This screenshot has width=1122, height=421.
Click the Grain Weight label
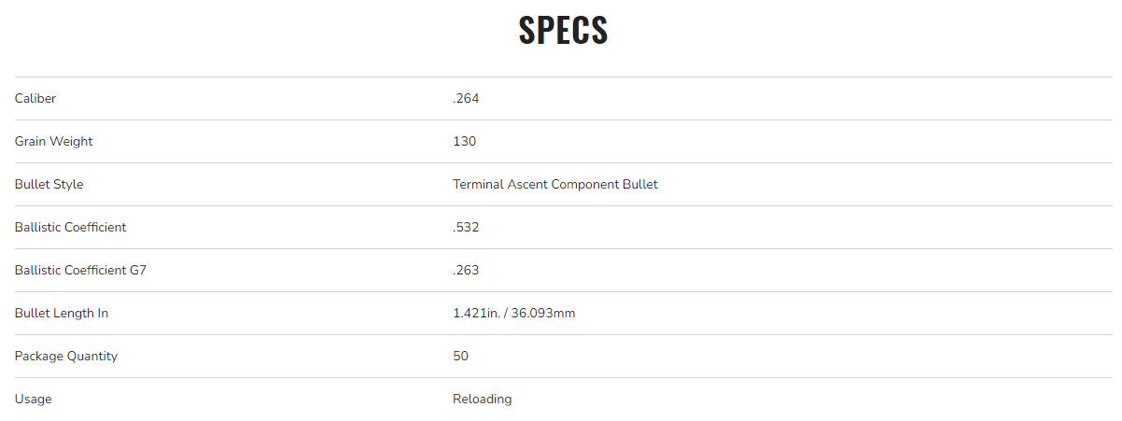pos(53,141)
